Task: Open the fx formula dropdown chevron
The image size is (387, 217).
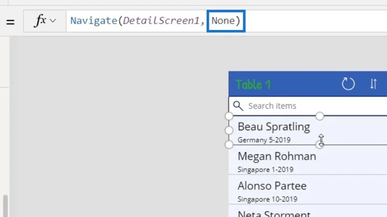Action: coord(53,21)
